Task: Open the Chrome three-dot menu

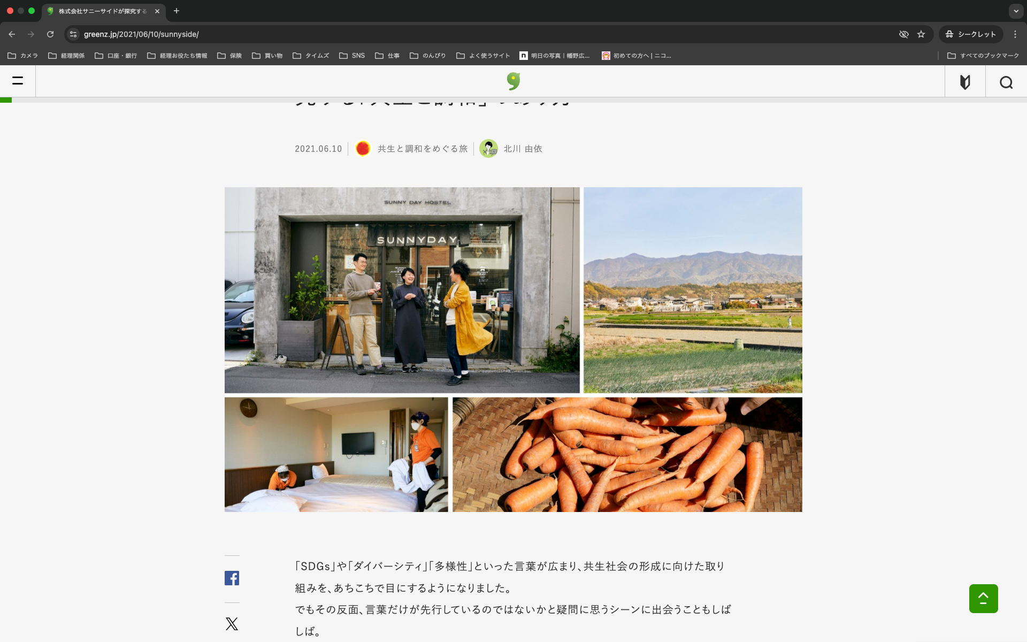Action: pyautogui.click(x=1015, y=34)
